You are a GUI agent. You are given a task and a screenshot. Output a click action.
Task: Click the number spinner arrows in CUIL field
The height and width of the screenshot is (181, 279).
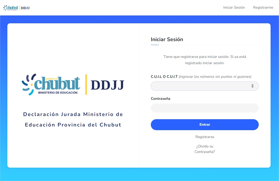click(252, 86)
